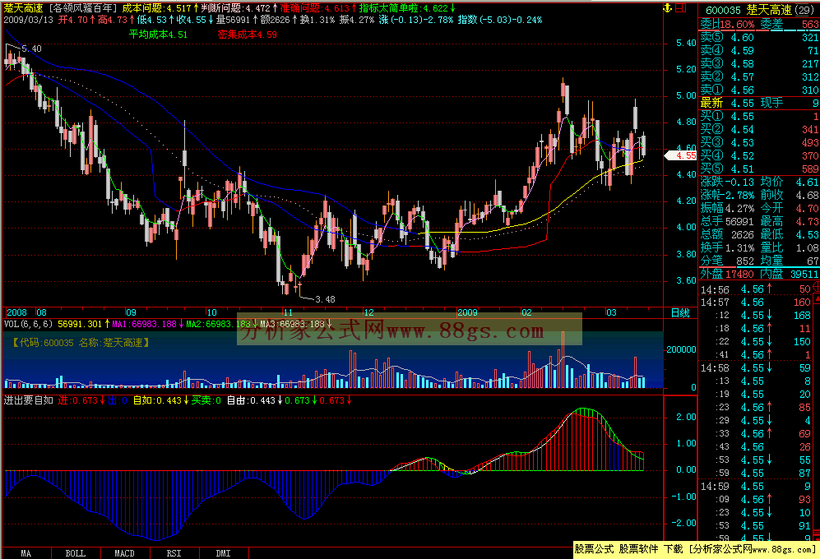Click the 14:57 trade row with volume 160
This screenshot has width=820, height=559.
coord(756,303)
